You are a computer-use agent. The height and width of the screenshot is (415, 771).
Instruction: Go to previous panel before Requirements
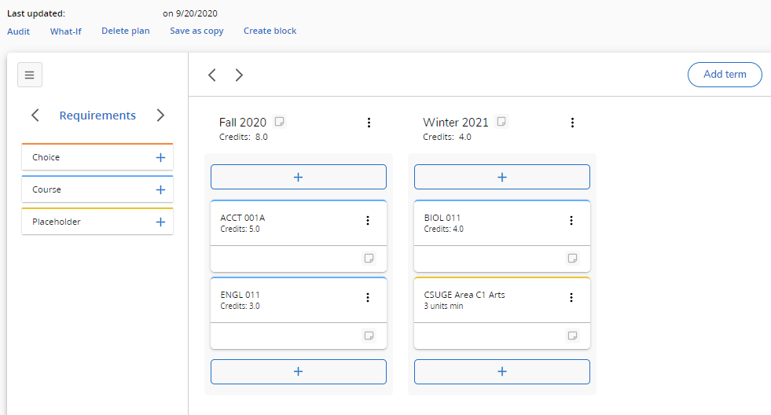pos(35,116)
